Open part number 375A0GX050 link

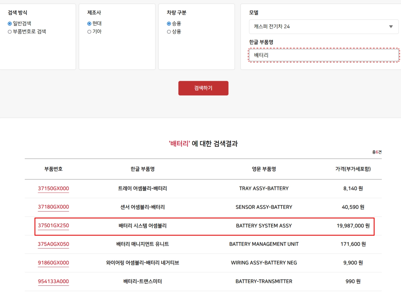53,244
